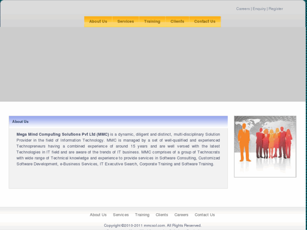Click the About Us panel heading
The height and width of the screenshot is (230, 307).
[20, 122]
